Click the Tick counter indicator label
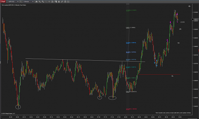This screenshot has width=199, height=119. coord(14,5)
